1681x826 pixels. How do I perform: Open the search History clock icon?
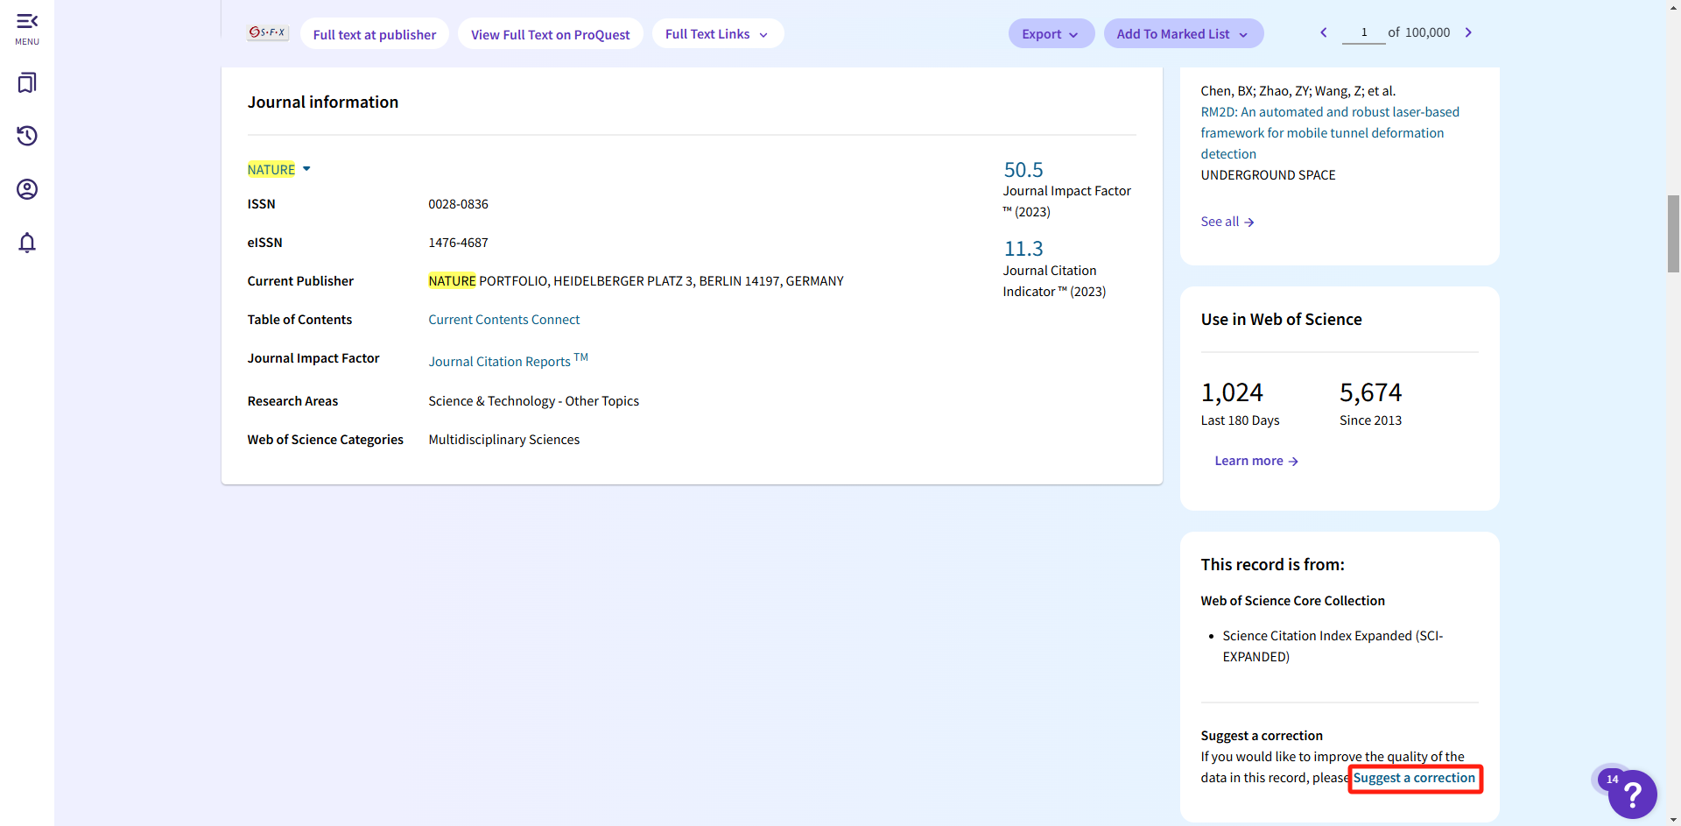pos(27,136)
